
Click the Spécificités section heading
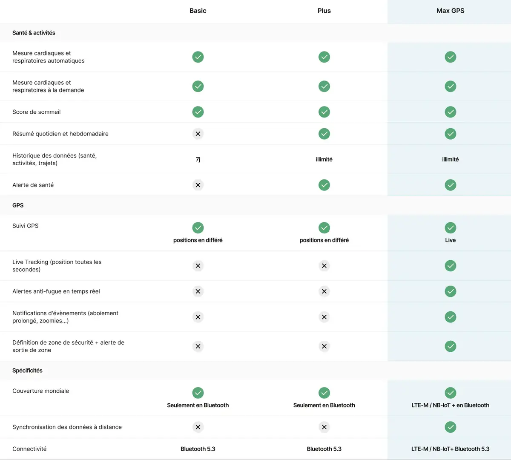(27, 371)
